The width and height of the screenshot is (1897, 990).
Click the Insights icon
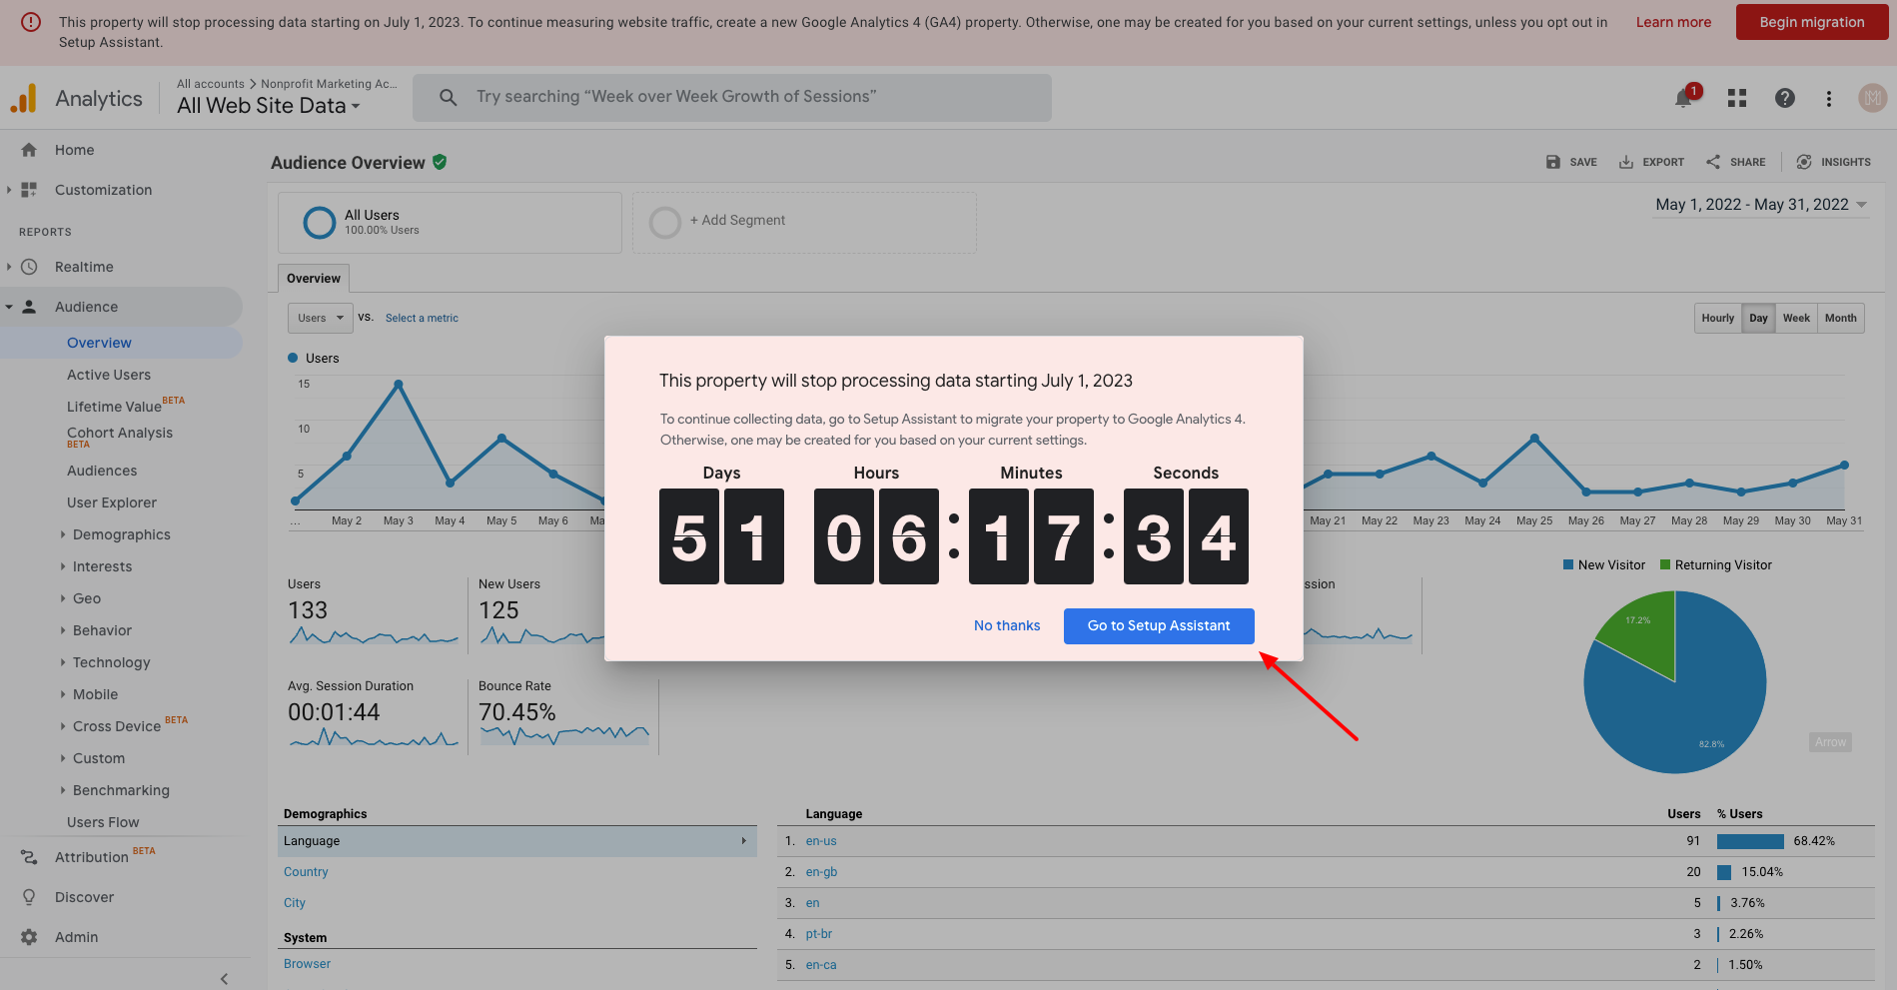[x=1804, y=162]
